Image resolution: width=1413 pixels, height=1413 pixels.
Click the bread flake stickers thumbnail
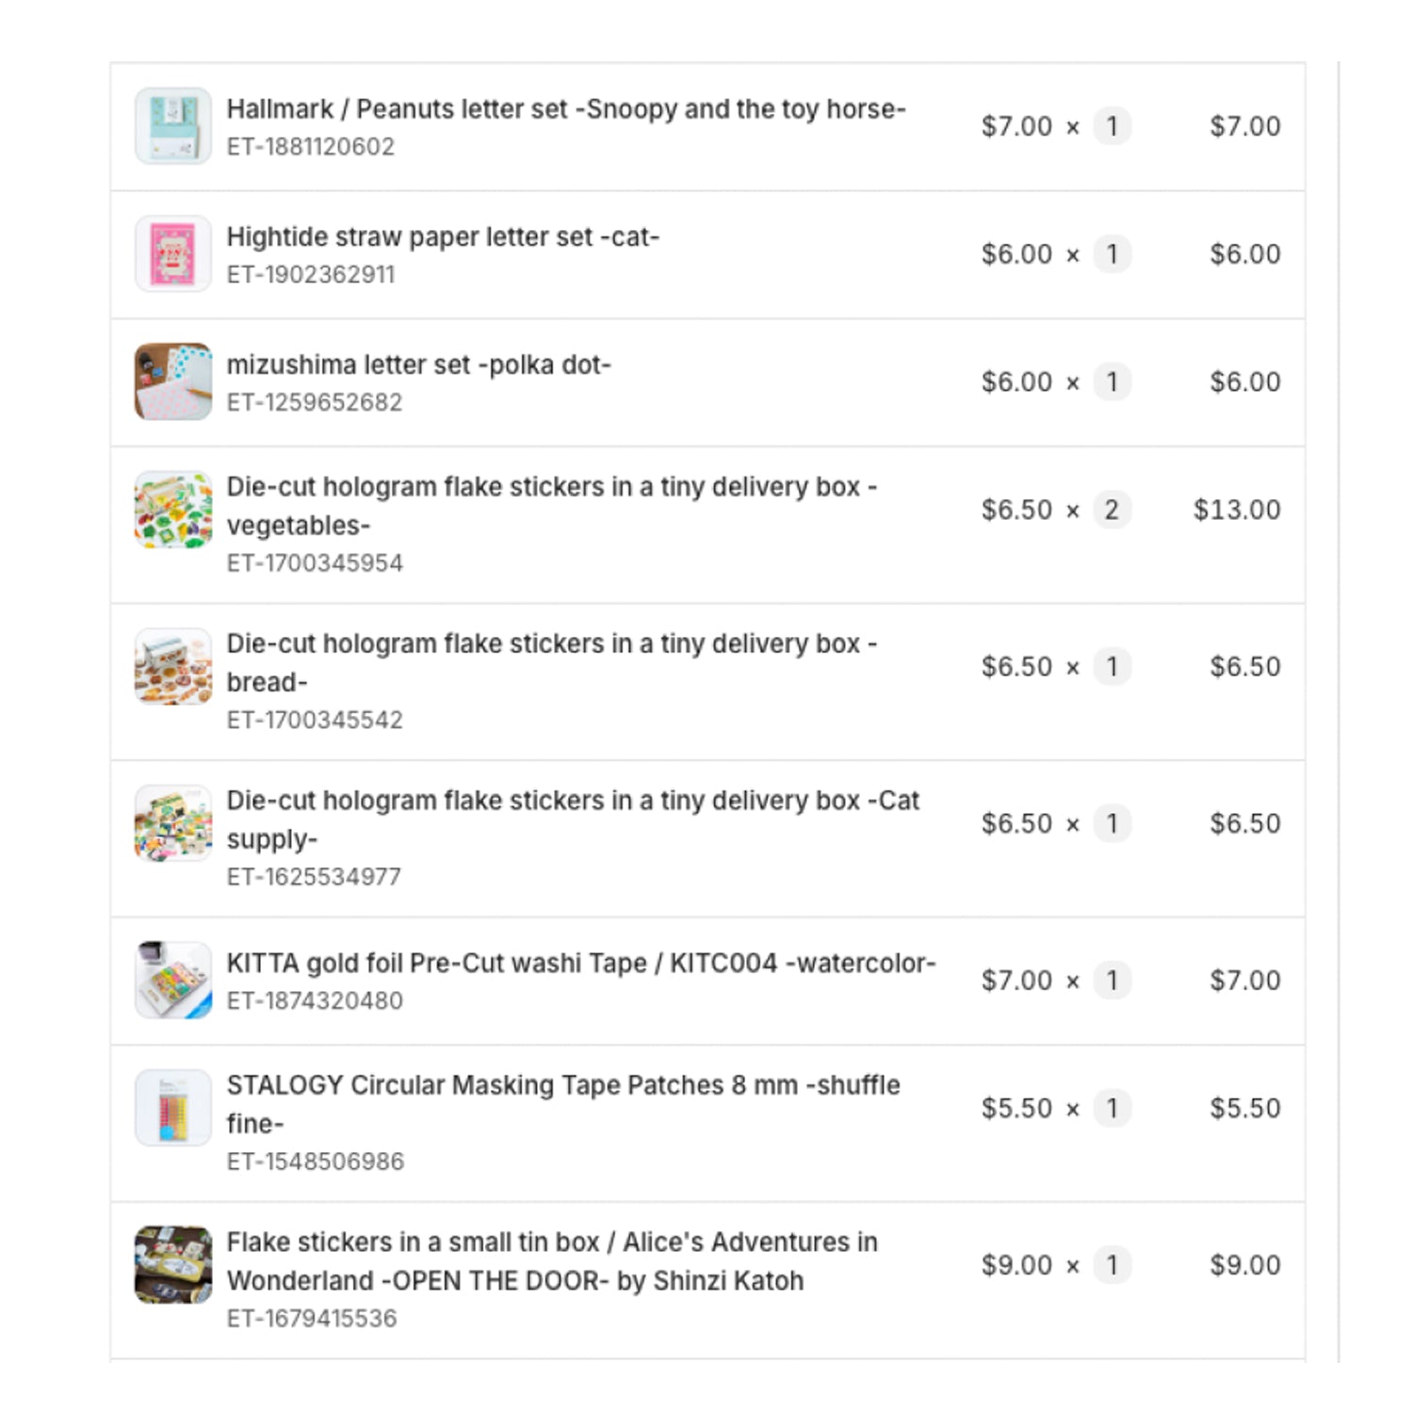173,667
